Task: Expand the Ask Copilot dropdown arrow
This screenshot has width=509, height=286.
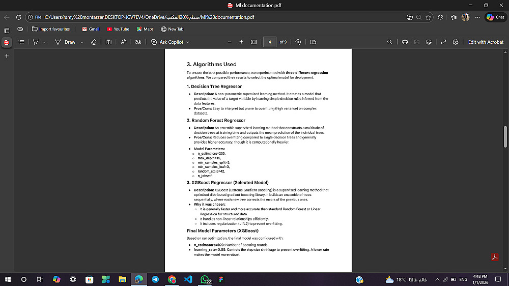Action: tap(188, 42)
